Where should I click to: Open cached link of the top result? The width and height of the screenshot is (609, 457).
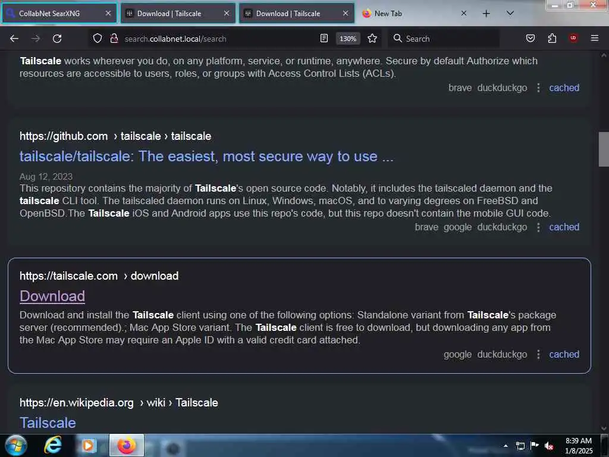click(564, 88)
